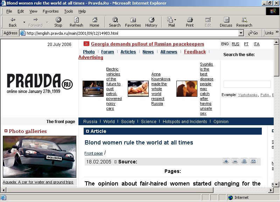The image size is (280, 202).
Task: Click the site search input field
Action: [247, 84]
